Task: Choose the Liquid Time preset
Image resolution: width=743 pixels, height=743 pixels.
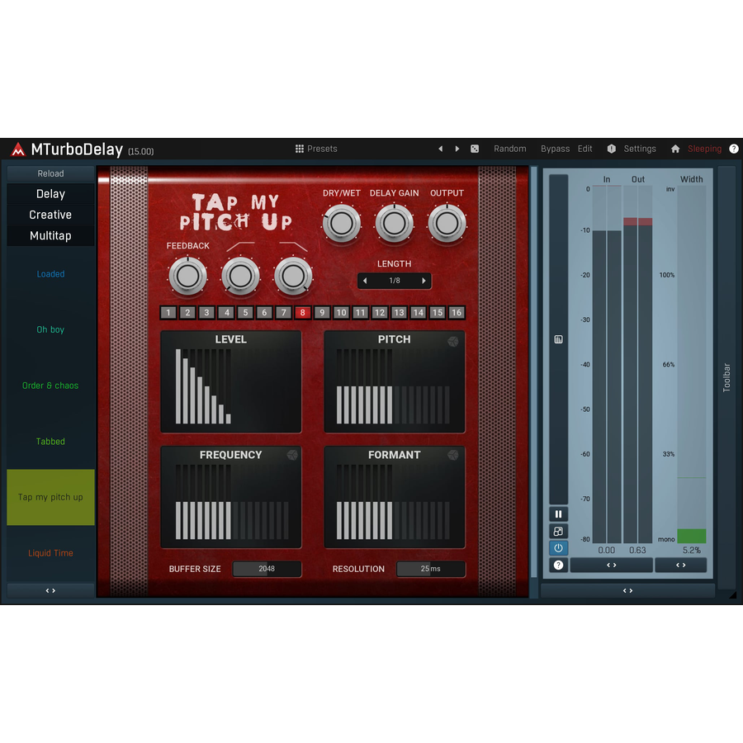Action: click(50, 553)
